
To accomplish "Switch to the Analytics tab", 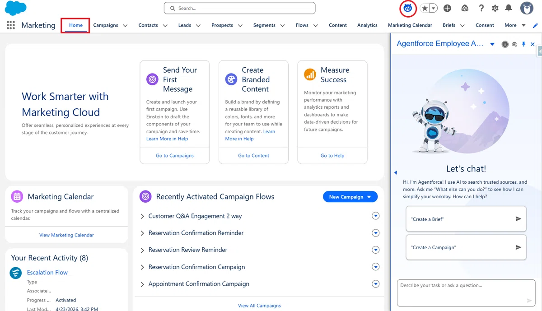I will pyautogui.click(x=367, y=25).
